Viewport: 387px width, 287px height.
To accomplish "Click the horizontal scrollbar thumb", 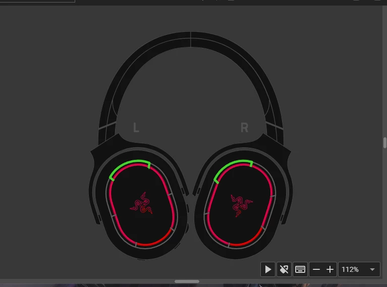I will click(x=187, y=281).
